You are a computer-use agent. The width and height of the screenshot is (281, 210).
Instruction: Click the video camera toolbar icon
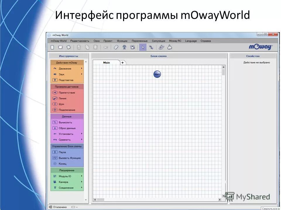click(x=133, y=47)
